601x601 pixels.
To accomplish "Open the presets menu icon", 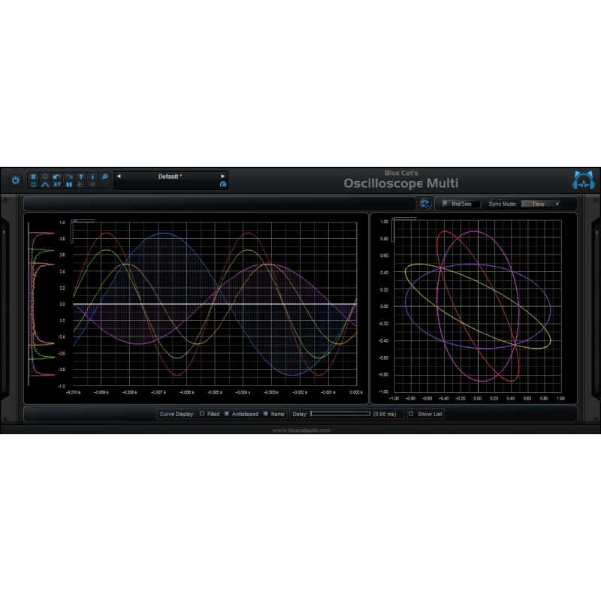I will tap(32, 176).
